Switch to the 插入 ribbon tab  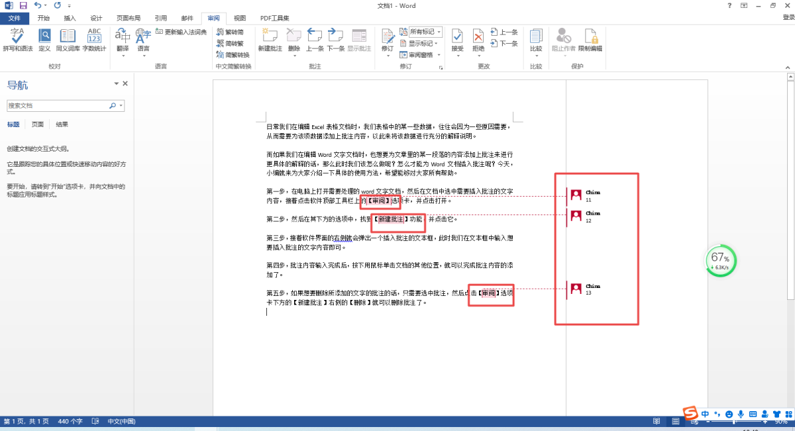[x=70, y=18]
